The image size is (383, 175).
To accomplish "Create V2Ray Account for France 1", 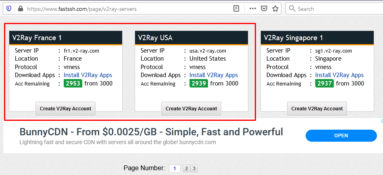I will pos(65,109).
